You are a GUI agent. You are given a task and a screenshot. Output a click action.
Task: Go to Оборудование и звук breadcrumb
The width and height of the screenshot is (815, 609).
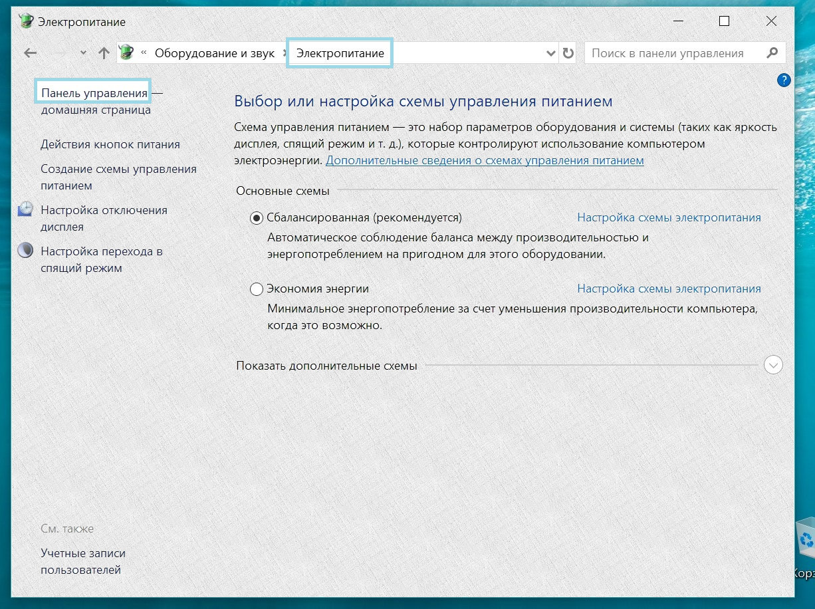pos(214,53)
